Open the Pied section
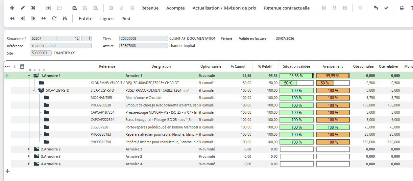 [x=126, y=19]
